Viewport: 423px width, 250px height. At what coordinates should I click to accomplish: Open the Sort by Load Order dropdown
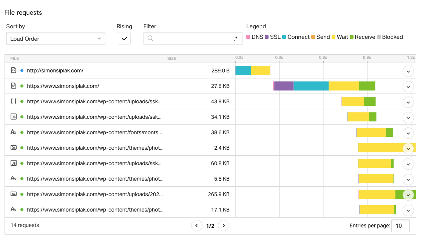point(56,38)
